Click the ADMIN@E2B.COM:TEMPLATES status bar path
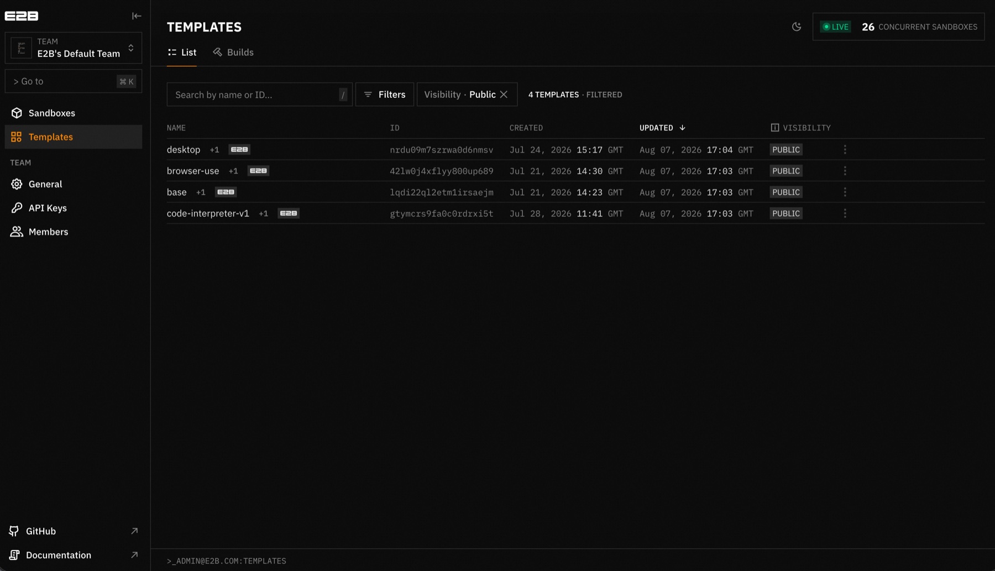 (227, 561)
